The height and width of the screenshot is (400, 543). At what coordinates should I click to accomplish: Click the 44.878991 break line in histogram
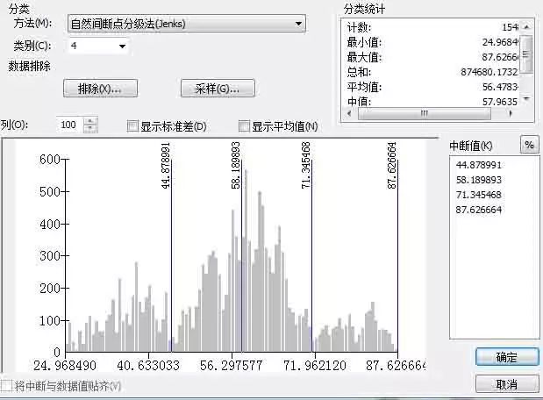(x=171, y=263)
